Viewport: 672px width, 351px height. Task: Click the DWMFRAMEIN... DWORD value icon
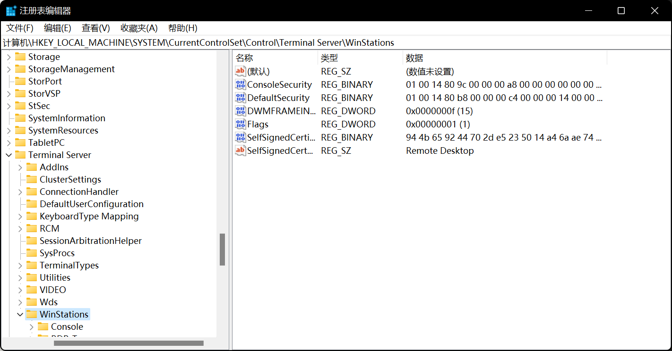point(241,111)
